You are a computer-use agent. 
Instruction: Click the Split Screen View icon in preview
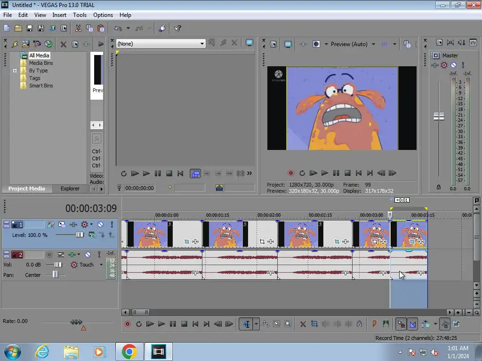[316, 44]
